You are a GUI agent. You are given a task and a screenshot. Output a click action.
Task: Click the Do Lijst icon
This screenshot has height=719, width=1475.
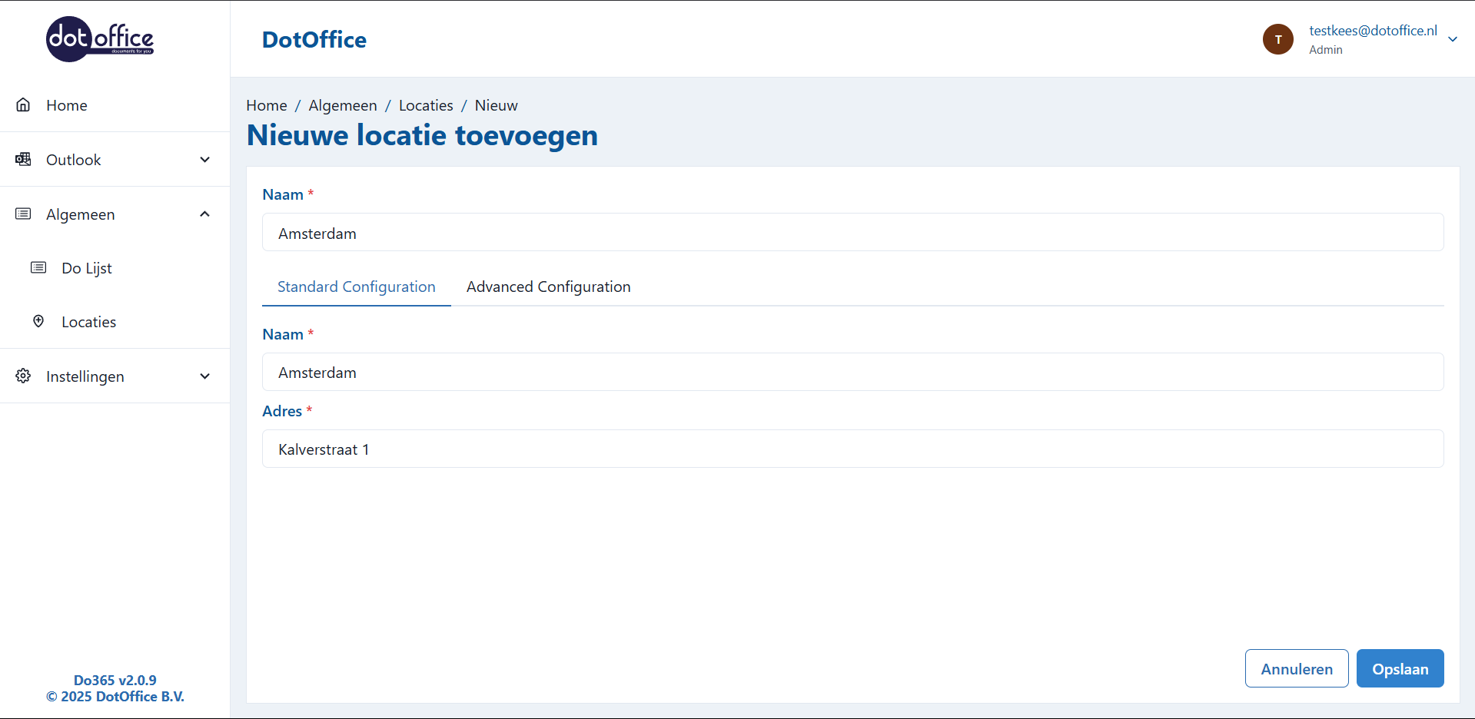[38, 268]
